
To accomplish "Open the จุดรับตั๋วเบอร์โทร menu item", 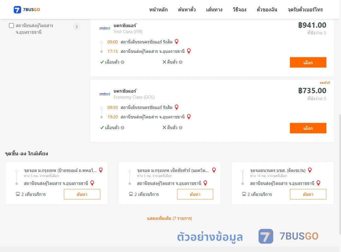I will (305, 9).
